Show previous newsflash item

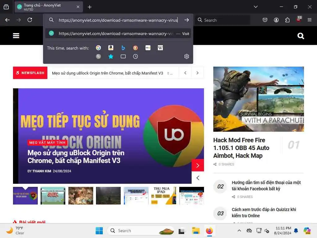(185, 73)
